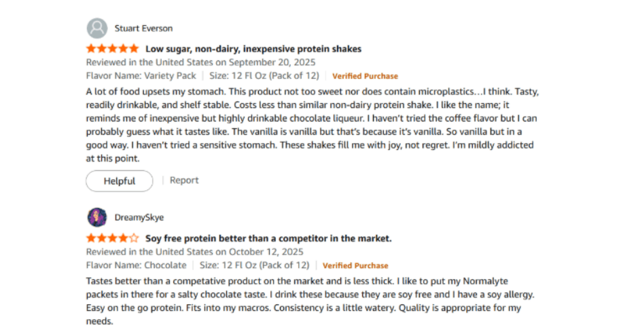The width and height of the screenshot is (625, 332).
Task: Click the four-star rating on DreamySkye's review
Action: point(113,238)
